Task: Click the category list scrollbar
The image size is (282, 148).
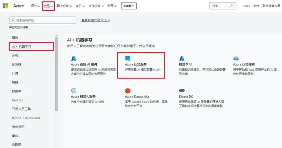Action: coord(56,74)
